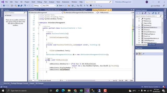167x93 pixels.
Task: Click the Undo arrow icon
Action: (25, 6)
